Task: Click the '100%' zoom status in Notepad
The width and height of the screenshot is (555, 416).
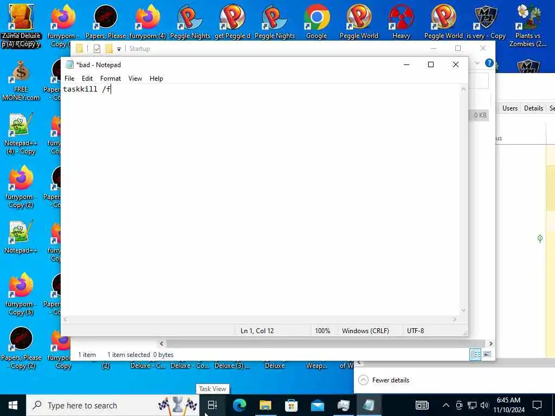Action: tap(322, 331)
